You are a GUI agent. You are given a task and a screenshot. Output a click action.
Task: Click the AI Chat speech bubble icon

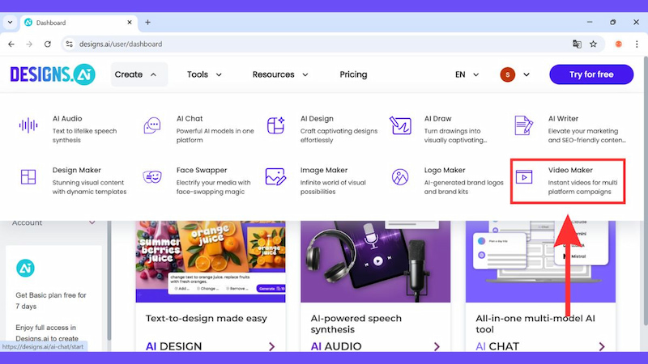pyautogui.click(x=152, y=125)
